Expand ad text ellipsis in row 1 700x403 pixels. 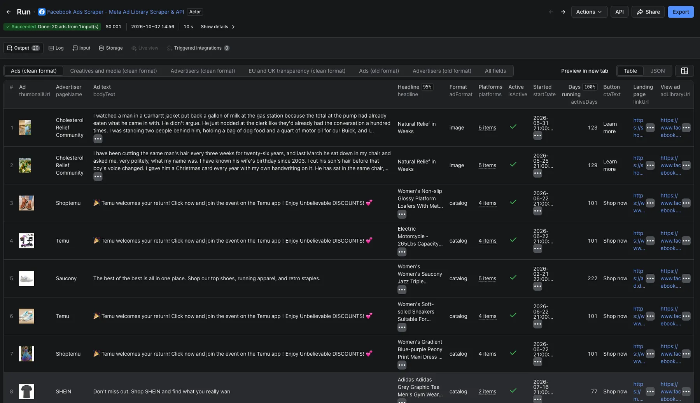[x=98, y=139]
